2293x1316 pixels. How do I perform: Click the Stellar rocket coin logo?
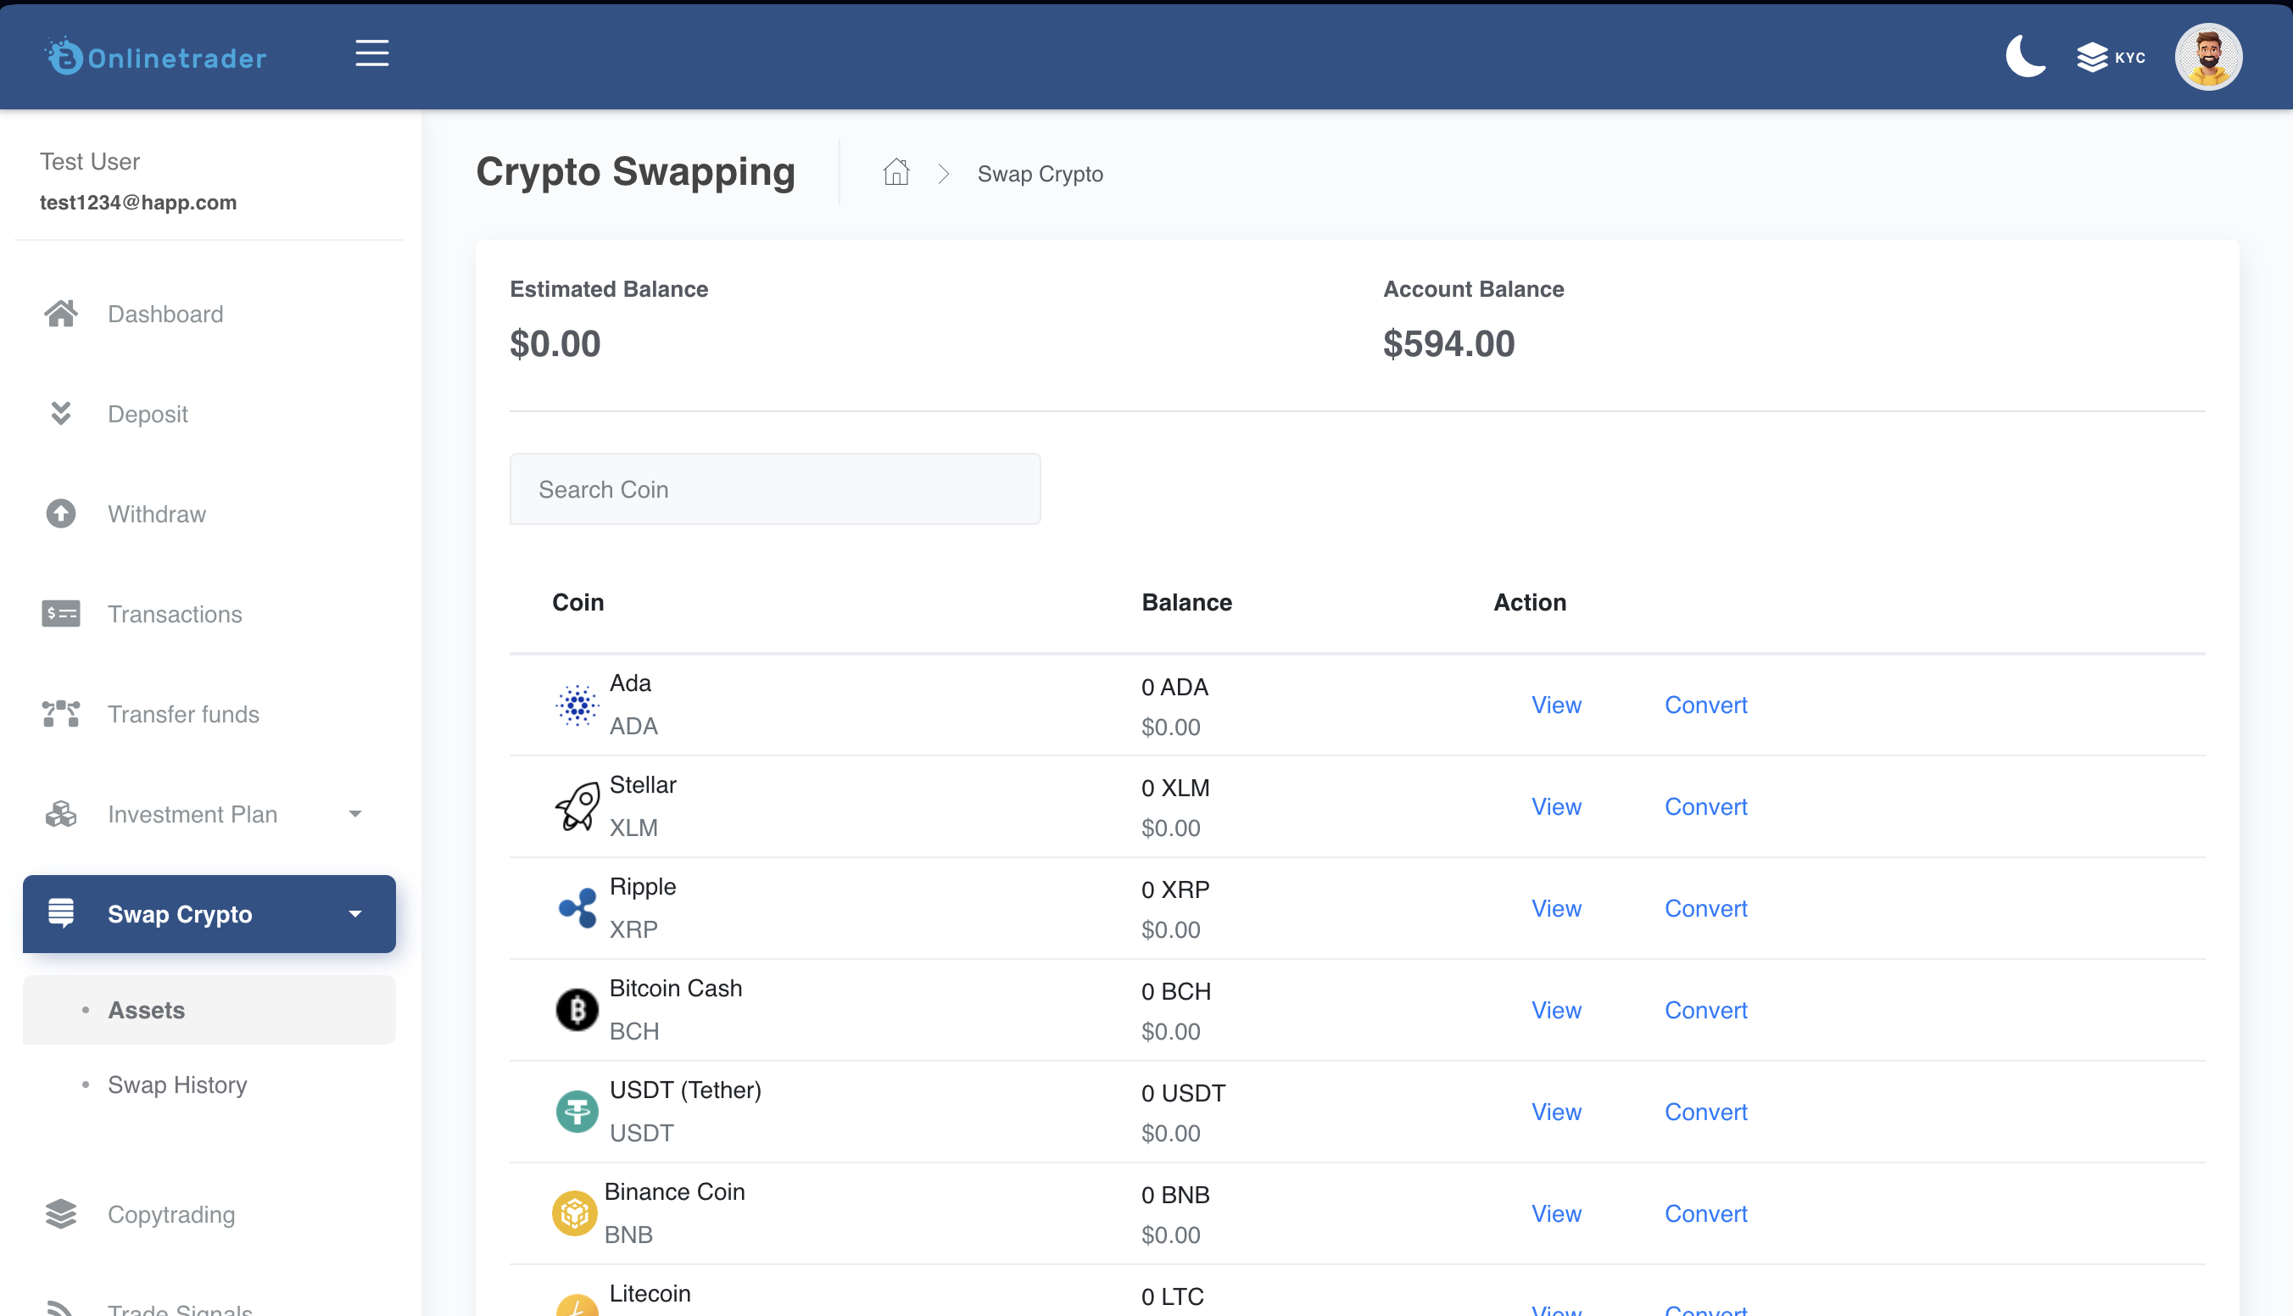click(577, 806)
